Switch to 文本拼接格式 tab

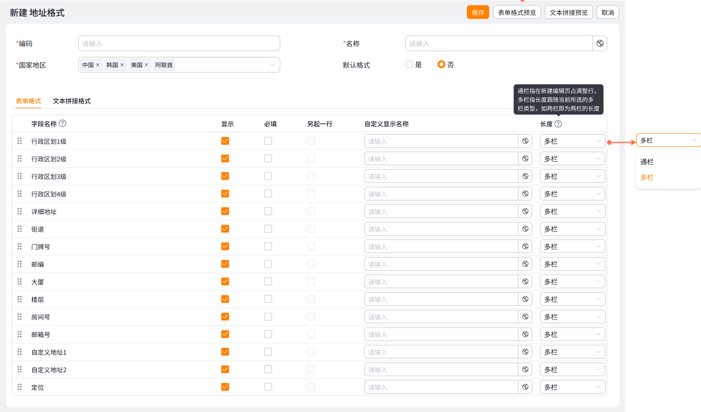coord(72,101)
